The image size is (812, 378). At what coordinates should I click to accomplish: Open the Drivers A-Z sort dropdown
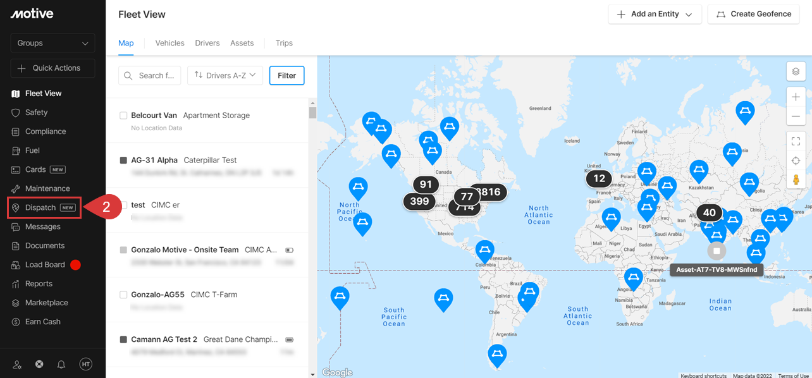(225, 75)
